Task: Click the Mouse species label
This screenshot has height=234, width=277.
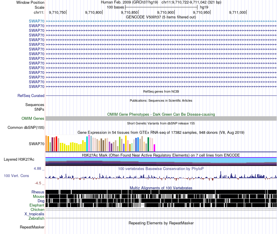Action: [x=38, y=197]
